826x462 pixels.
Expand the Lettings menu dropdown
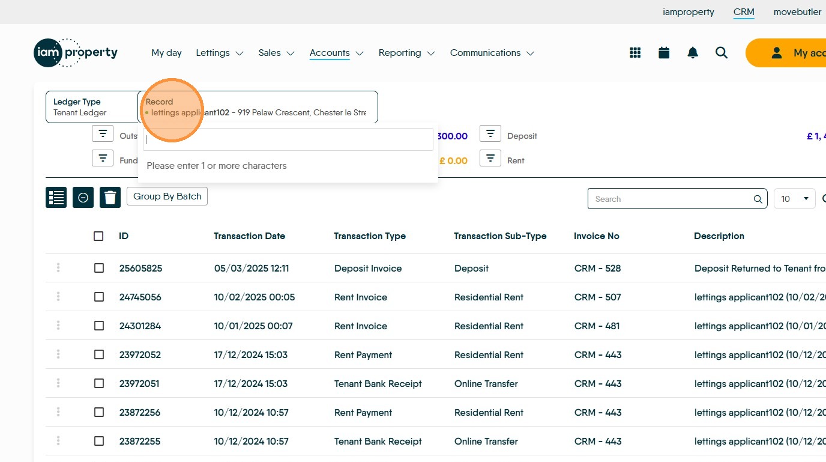(219, 53)
